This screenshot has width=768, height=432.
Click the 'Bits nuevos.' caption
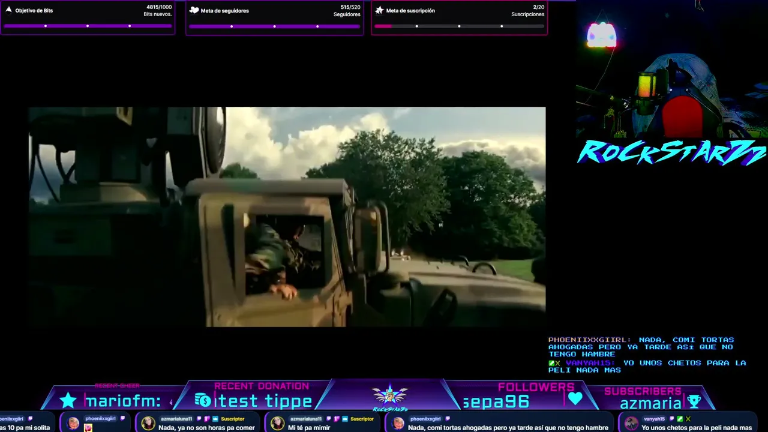pyautogui.click(x=158, y=14)
